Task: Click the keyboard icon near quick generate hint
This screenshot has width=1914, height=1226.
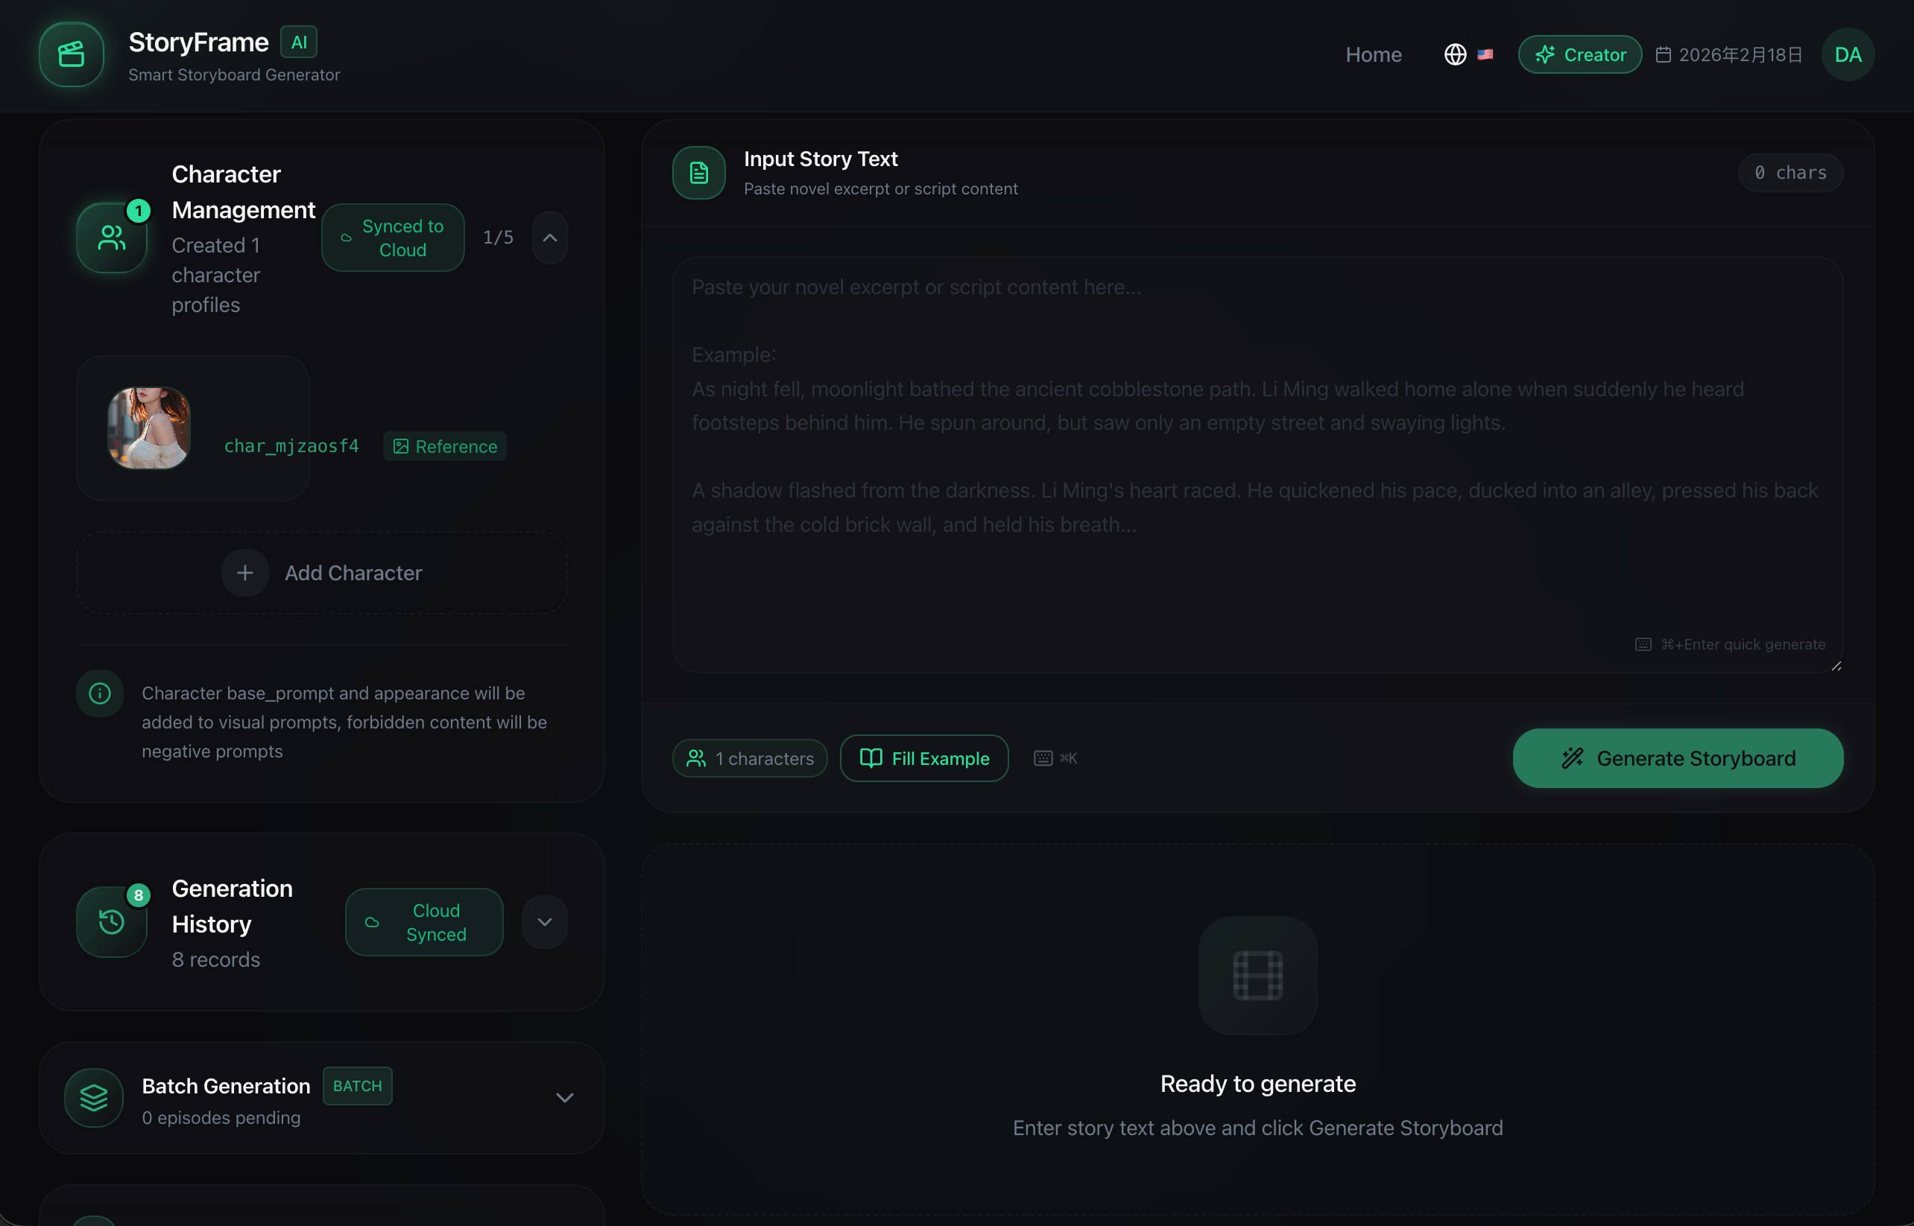Action: pyautogui.click(x=1643, y=644)
